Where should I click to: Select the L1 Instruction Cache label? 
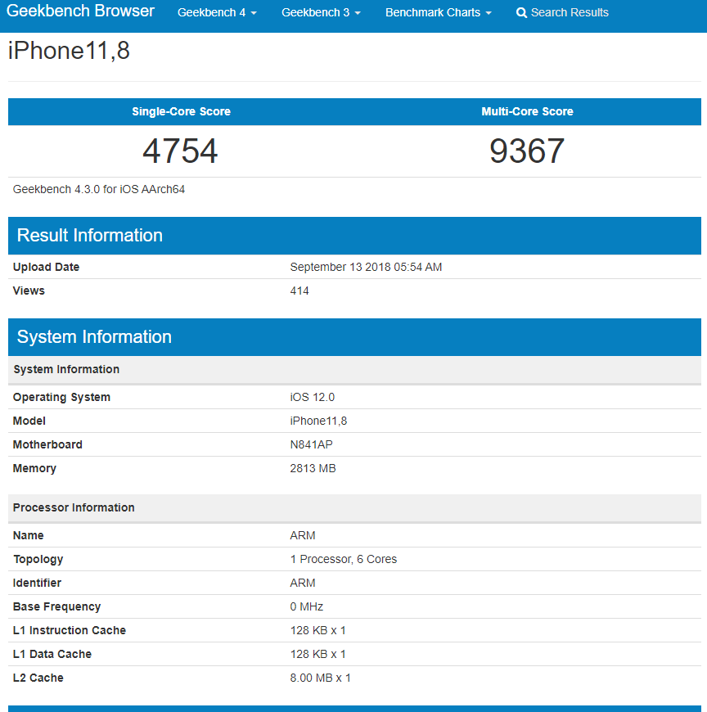click(x=70, y=630)
